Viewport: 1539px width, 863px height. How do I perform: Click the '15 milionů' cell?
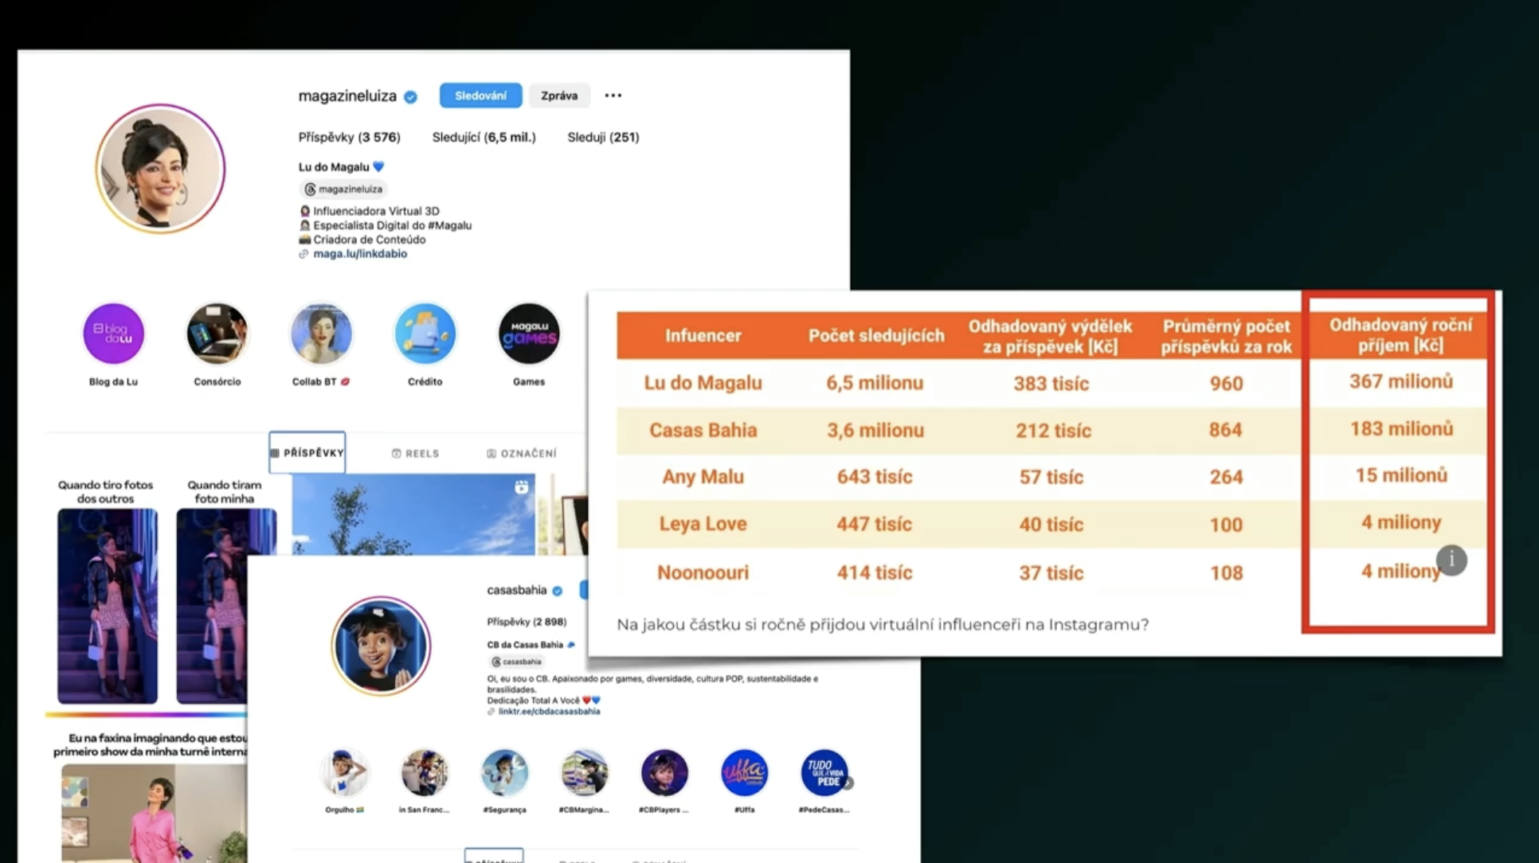pos(1400,475)
